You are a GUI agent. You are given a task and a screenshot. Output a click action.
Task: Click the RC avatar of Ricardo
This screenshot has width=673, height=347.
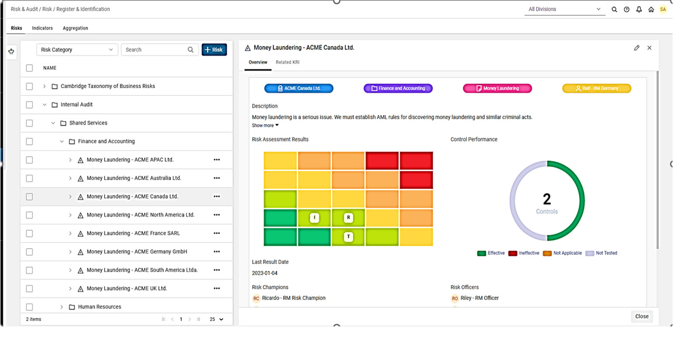(x=256, y=299)
